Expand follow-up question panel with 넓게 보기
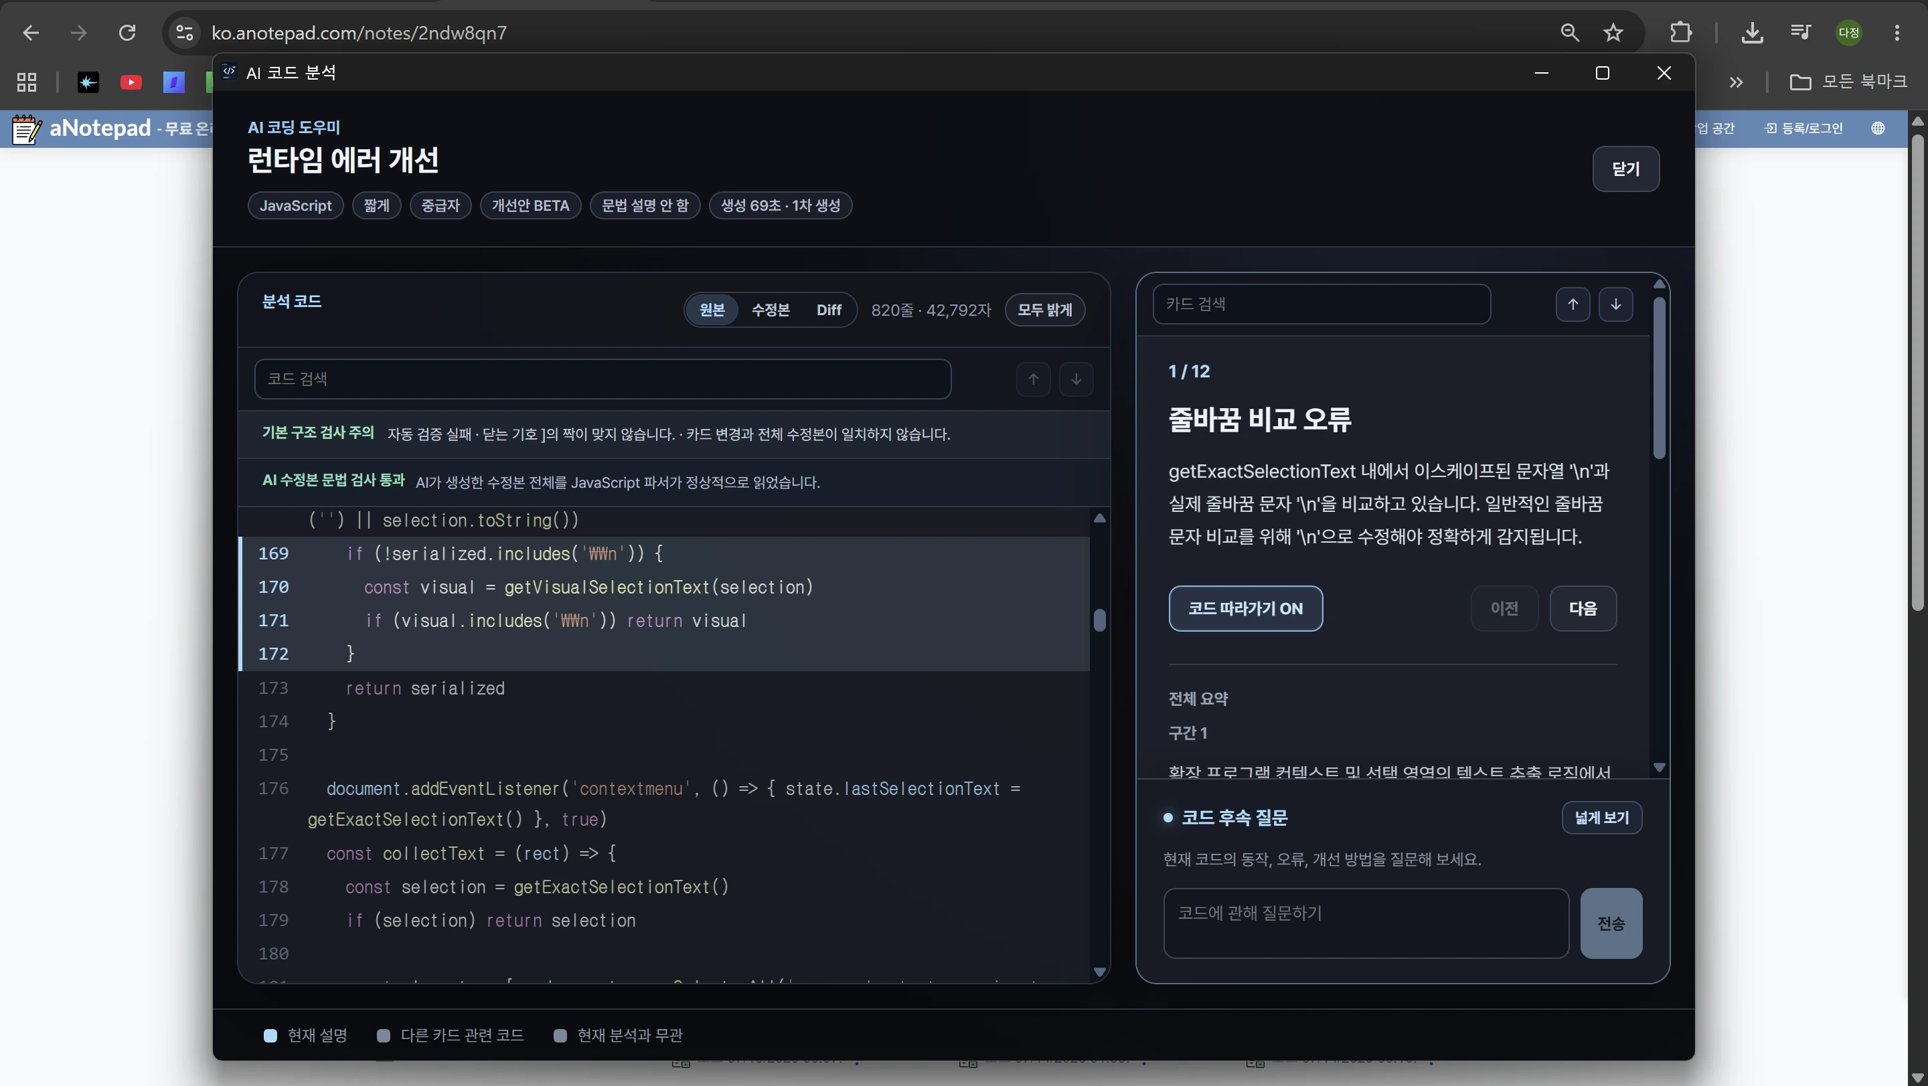1928x1086 pixels. tap(1602, 818)
